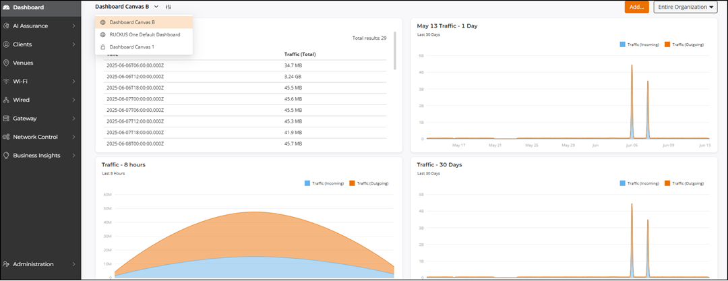Screen dimensions: 728x281
Task: Click the traffic table's vertical scrollbar
Action: [x=394, y=61]
